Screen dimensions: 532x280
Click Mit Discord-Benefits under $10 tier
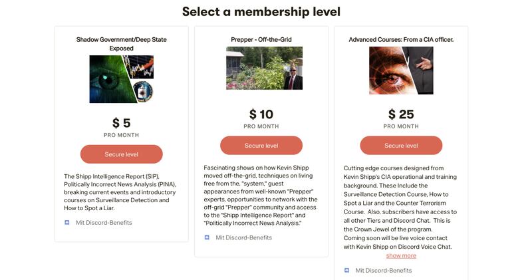tap(243, 237)
